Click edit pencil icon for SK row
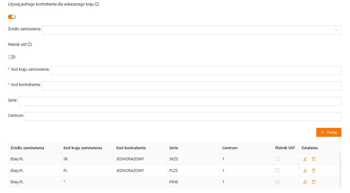 click(x=305, y=159)
